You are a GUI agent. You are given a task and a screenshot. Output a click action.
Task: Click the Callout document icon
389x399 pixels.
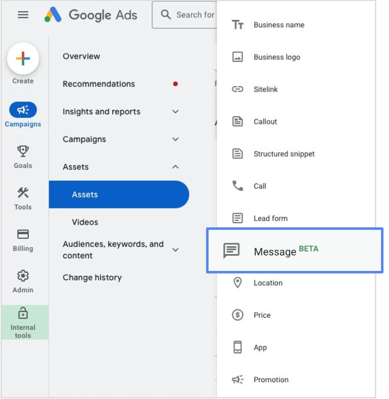237,121
